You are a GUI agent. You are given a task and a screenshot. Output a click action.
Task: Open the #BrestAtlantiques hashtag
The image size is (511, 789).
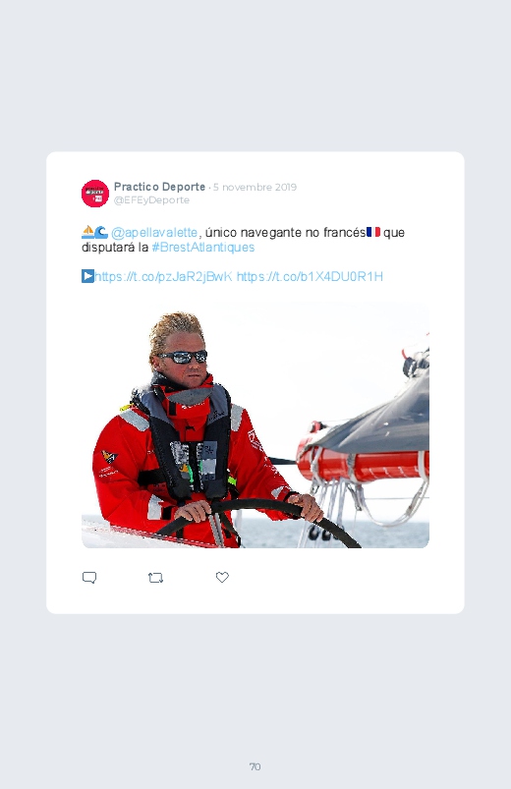202,247
